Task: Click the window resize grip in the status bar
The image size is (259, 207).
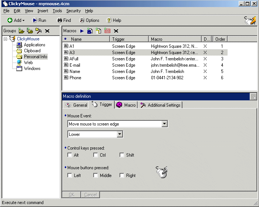Action: pyautogui.click(x=256, y=204)
